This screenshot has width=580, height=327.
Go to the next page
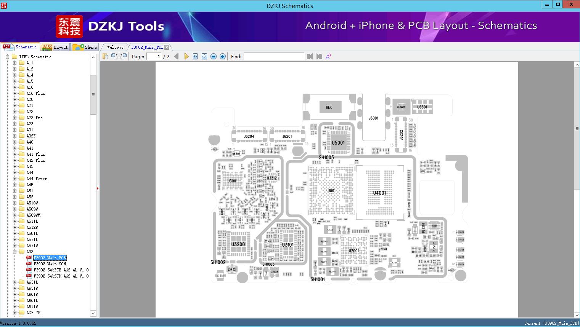click(x=186, y=56)
